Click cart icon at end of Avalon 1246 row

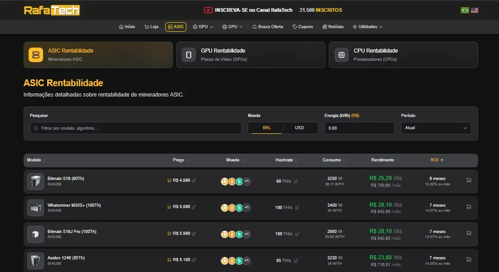pyautogui.click(x=469, y=259)
